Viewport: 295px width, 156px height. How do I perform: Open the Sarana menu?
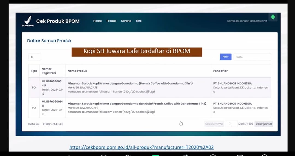click(126, 21)
